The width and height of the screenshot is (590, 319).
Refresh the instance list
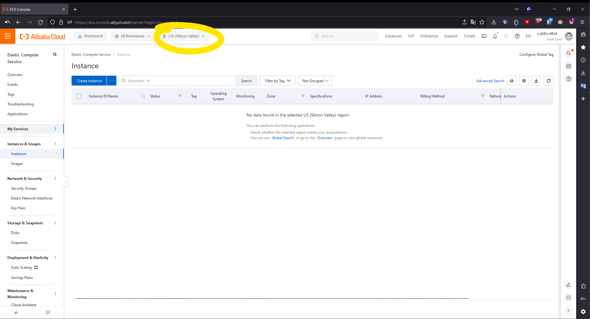549,81
